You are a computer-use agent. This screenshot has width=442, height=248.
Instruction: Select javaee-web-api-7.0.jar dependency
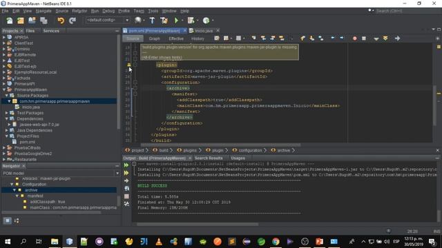pyautogui.click(x=39, y=125)
